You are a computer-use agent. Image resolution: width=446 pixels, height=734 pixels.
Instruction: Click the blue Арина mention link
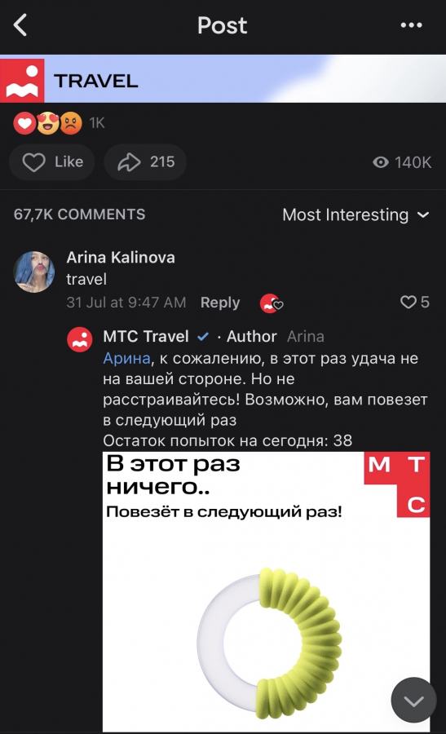[127, 358]
